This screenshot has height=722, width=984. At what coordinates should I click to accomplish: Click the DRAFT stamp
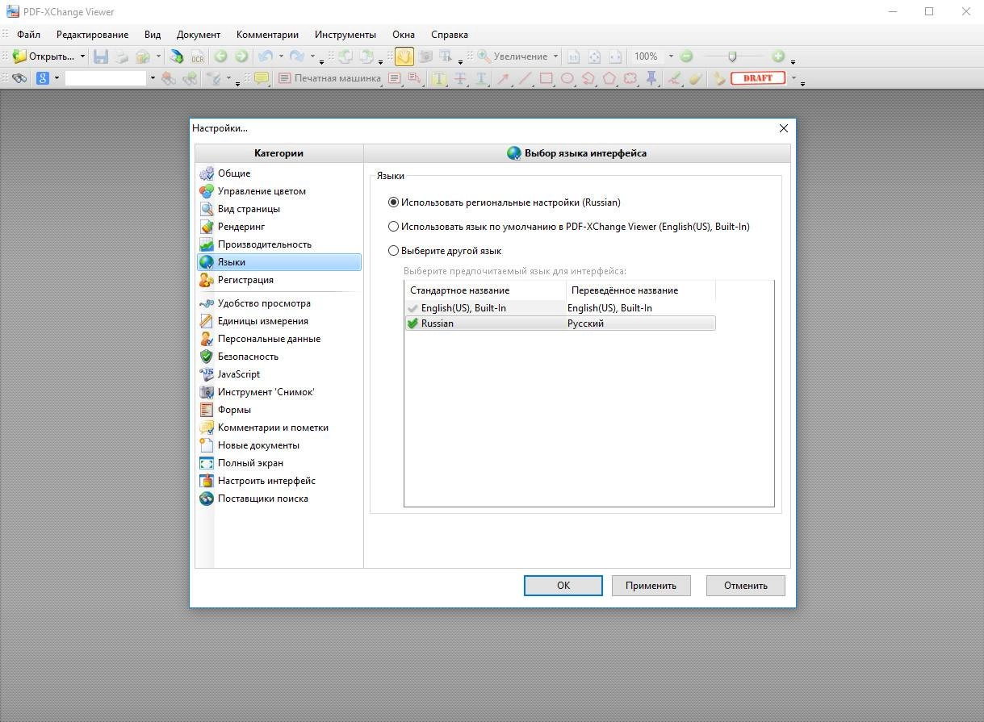(x=757, y=78)
